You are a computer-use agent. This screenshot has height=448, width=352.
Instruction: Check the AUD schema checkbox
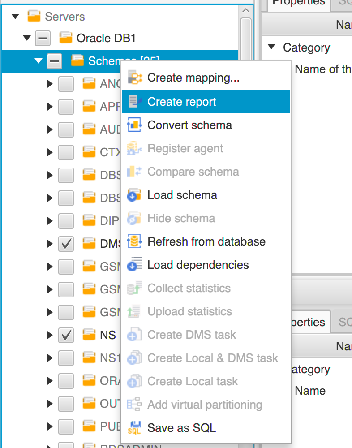point(66,129)
